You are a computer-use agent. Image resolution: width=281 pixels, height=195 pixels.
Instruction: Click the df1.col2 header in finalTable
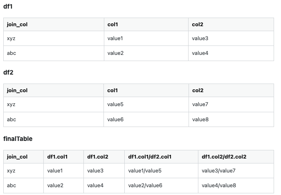104,157
